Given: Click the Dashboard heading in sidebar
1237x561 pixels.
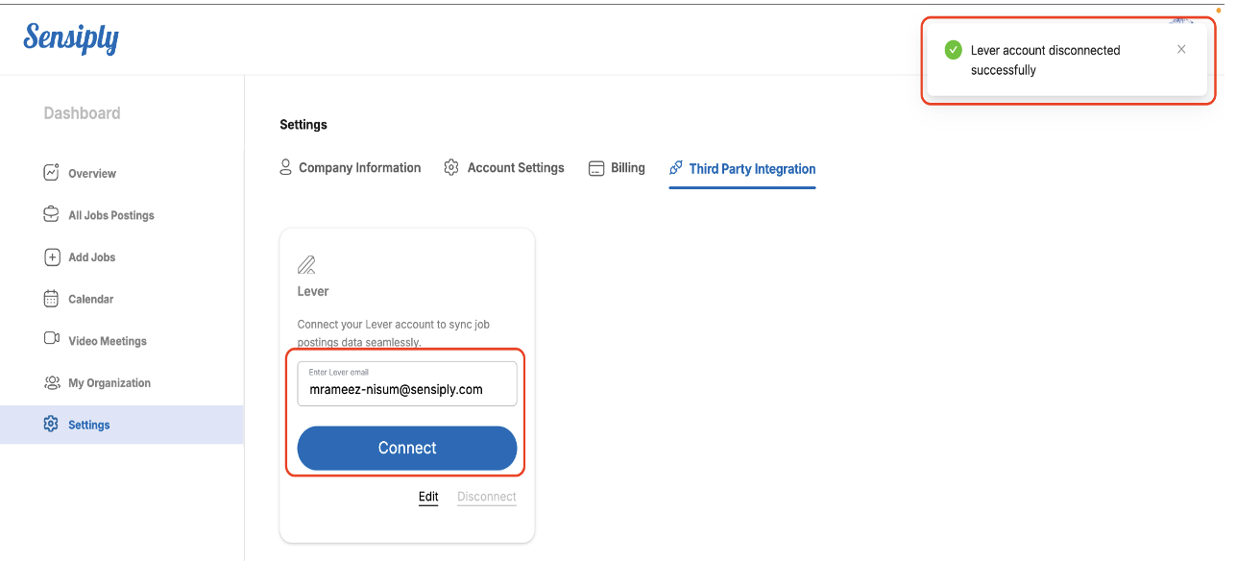Looking at the screenshot, I should coord(83,113).
